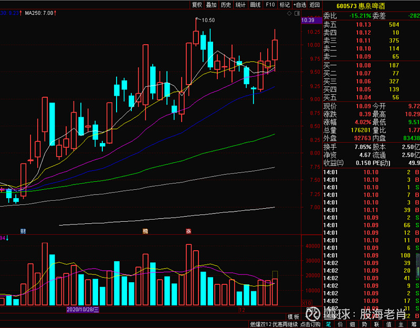This screenshot has width=420, height=328.
Task: Click the 涨幅 value 4.02%
Action: [363, 122]
